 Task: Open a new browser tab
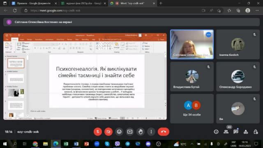(x=161, y=3)
